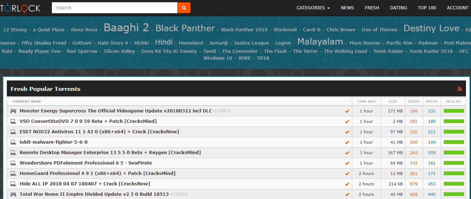Screen dimensions: 471x199
Task: Open the WWE tag link
Action: coord(245,58)
